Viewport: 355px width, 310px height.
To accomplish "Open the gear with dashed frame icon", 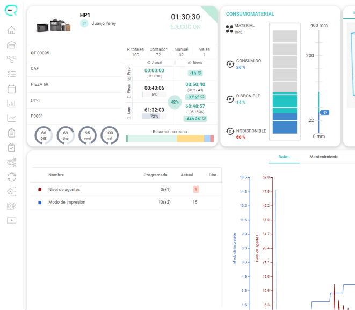I will point(11,191).
